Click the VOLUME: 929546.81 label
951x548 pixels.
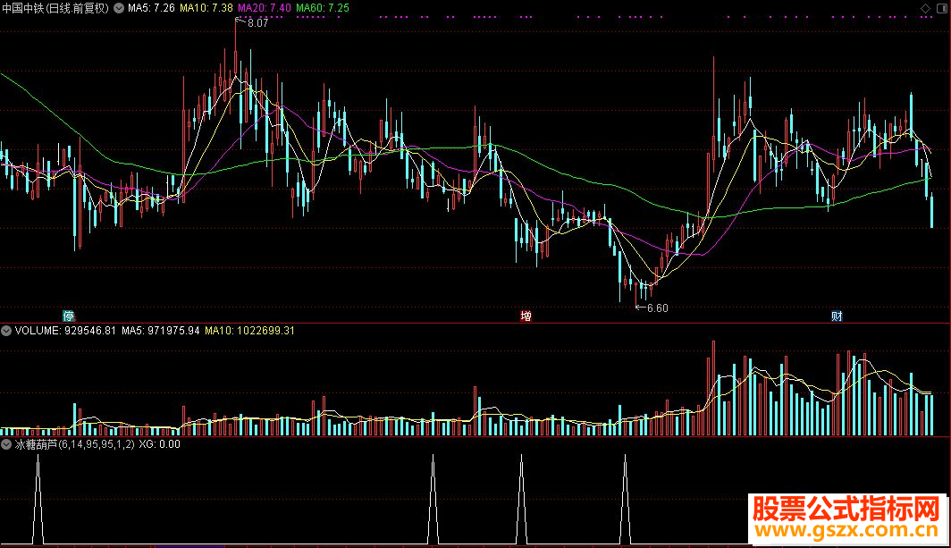(x=65, y=331)
